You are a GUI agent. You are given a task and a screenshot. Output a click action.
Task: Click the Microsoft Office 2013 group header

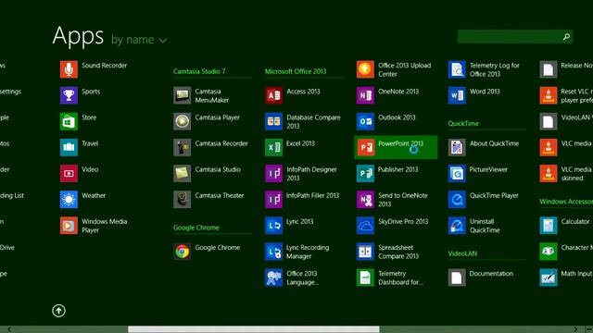[296, 71]
